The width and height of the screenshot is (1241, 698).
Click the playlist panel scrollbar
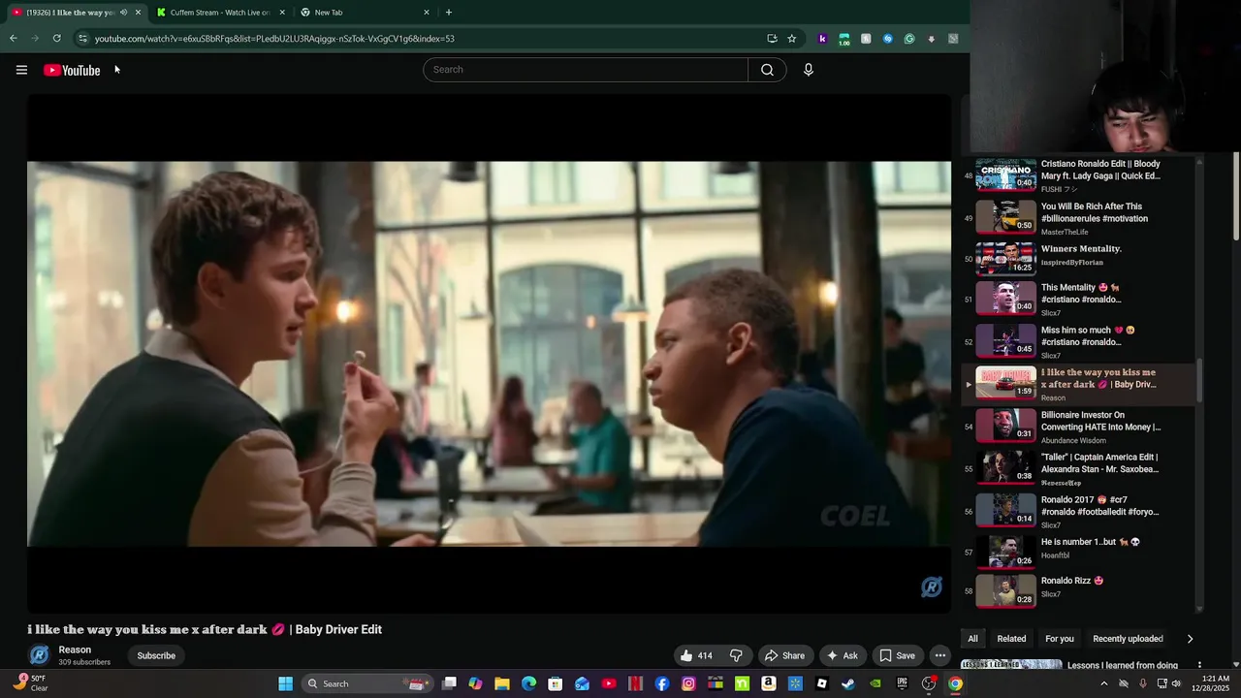coord(1199,379)
